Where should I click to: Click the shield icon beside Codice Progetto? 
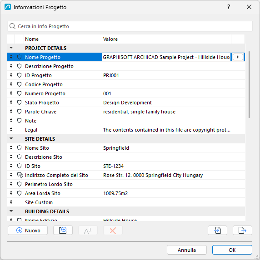[x=19, y=84]
